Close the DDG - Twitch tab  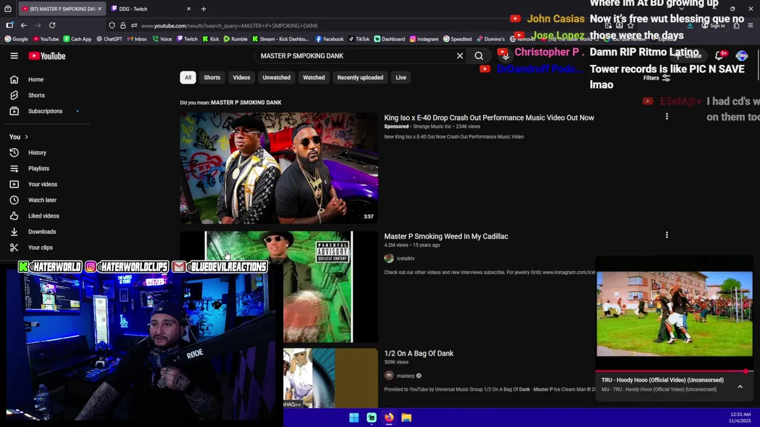pos(189,9)
